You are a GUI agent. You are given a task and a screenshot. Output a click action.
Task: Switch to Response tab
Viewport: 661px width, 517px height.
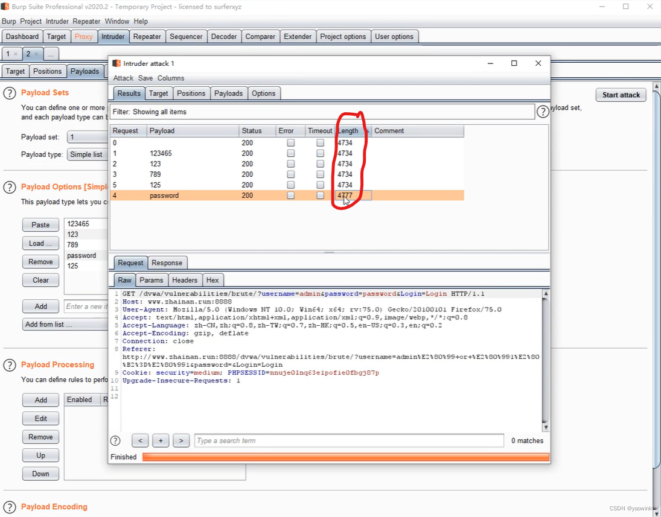[167, 263]
